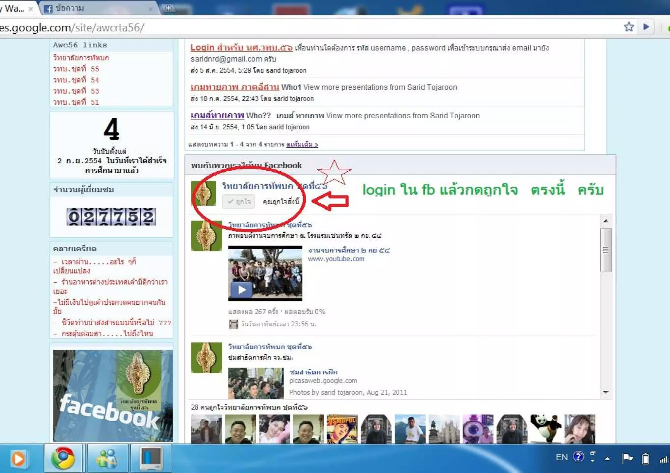Image resolution: width=670 pixels, height=473 pixels.
Task: Launch Windows Media Player taskbar icon
Action: 18,459
